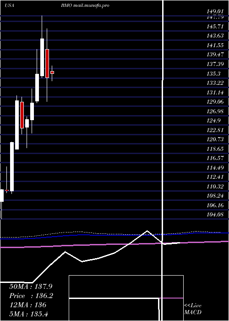Click the 133.22 price axis label
This screenshot has width=229, height=321.
215,83
